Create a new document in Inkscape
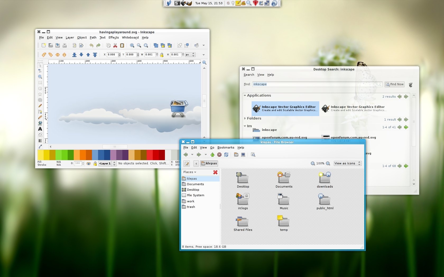The width and height of the screenshot is (444, 277). point(44,45)
